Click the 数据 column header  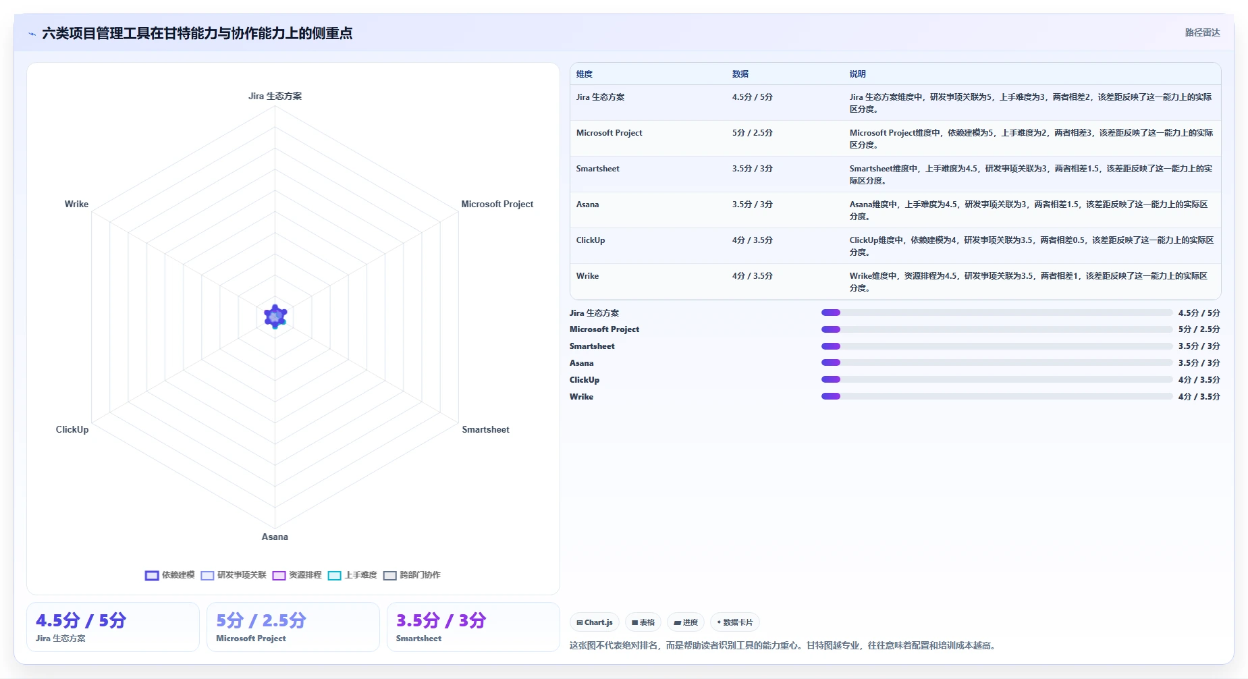[740, 74]
